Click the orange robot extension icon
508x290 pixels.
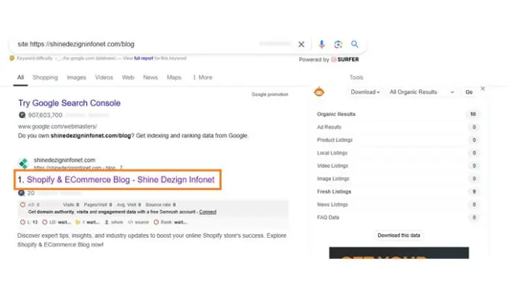tap(318, 92)
